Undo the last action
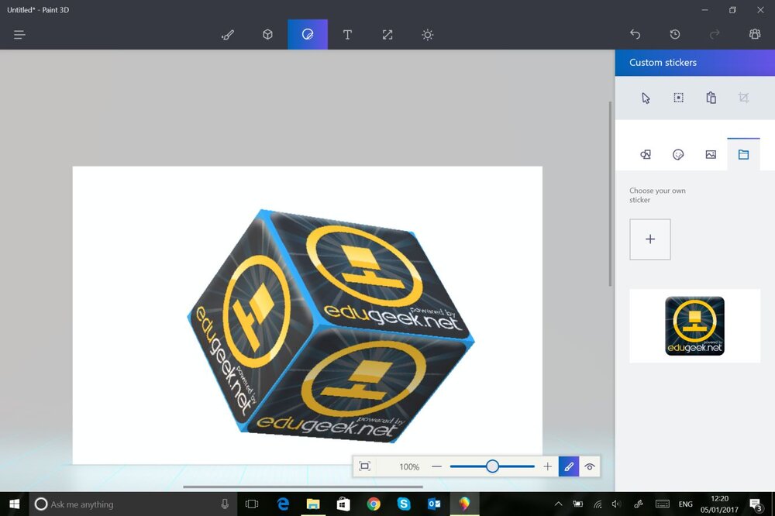The width and height of the screenshot is (775, 516). 635,34
